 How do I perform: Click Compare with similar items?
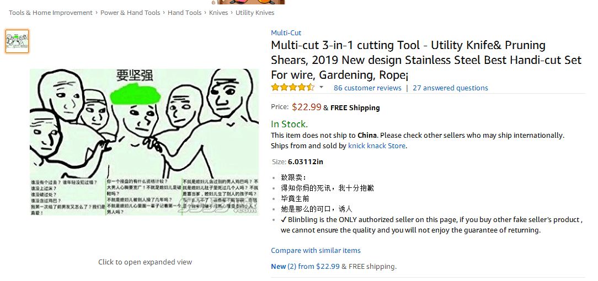(316, 250)
